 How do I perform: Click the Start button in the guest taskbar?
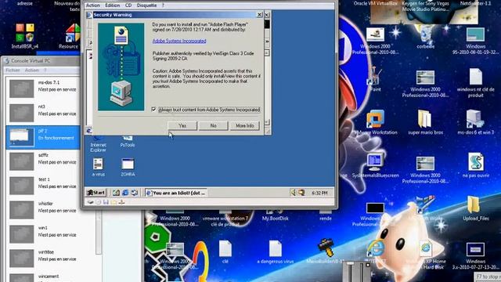click(x=96, y=193)
